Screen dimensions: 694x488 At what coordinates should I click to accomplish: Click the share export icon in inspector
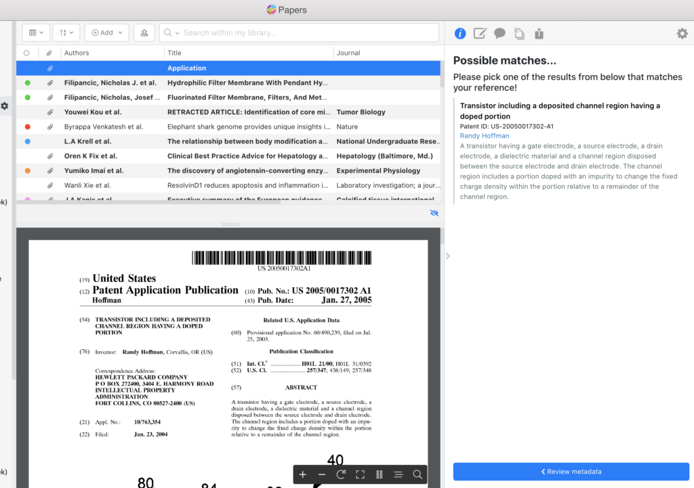pyautogui.click(x=539, y=33)
